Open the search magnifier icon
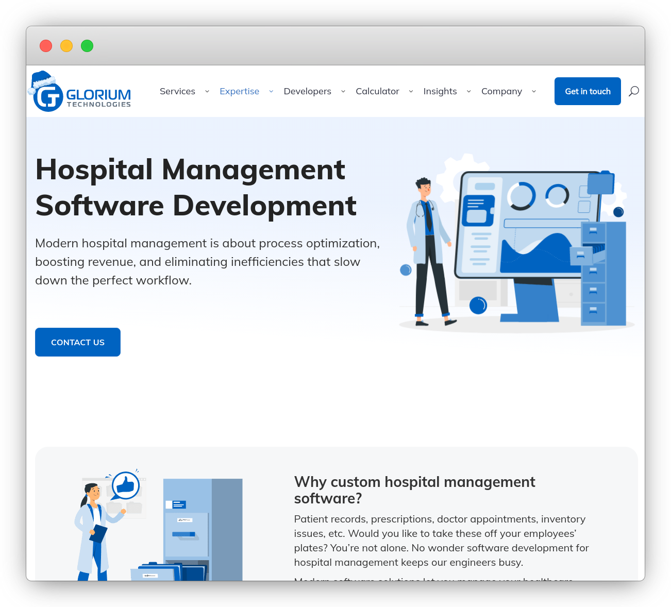671x607 pixels. [633, 91]
